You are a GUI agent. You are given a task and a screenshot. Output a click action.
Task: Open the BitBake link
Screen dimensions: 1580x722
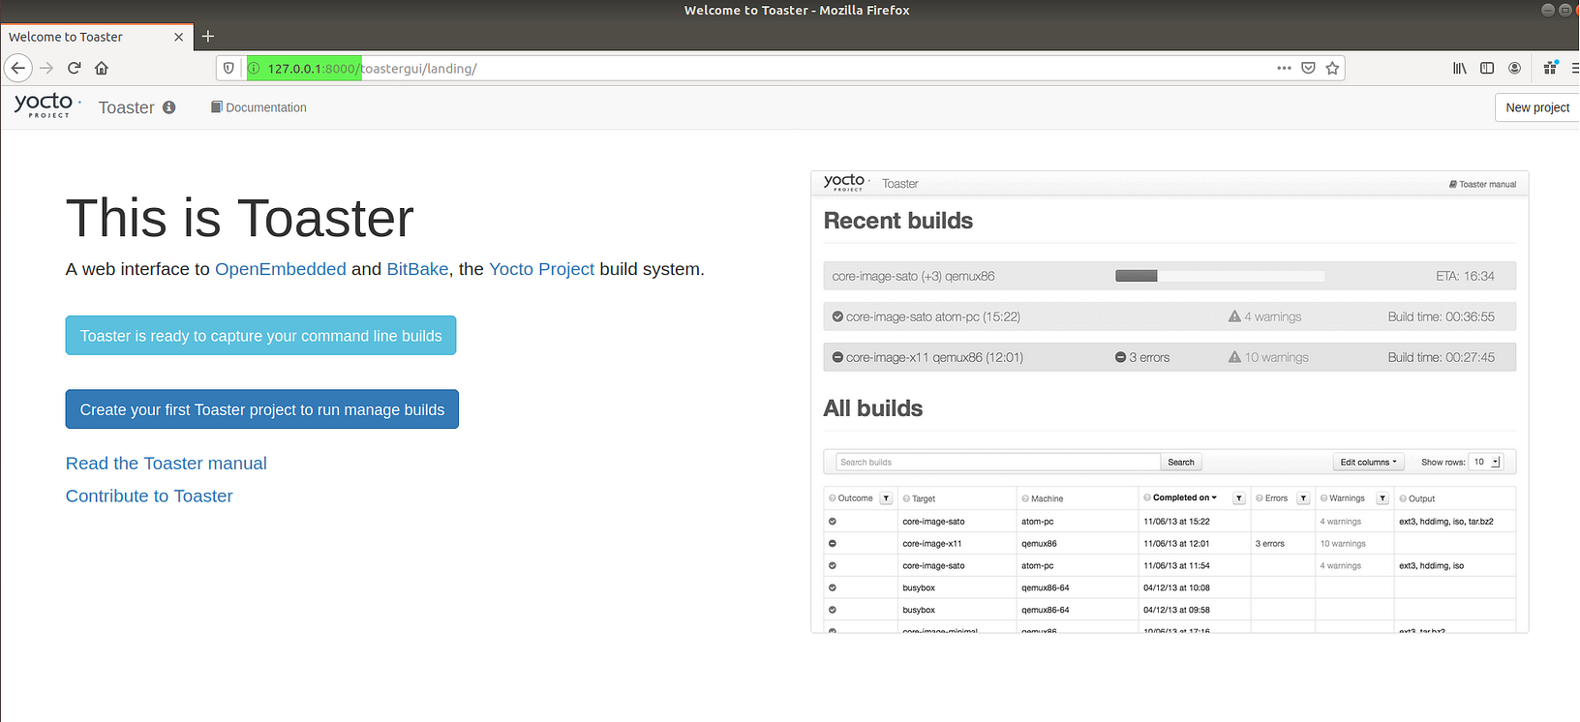tap(417, 269)
